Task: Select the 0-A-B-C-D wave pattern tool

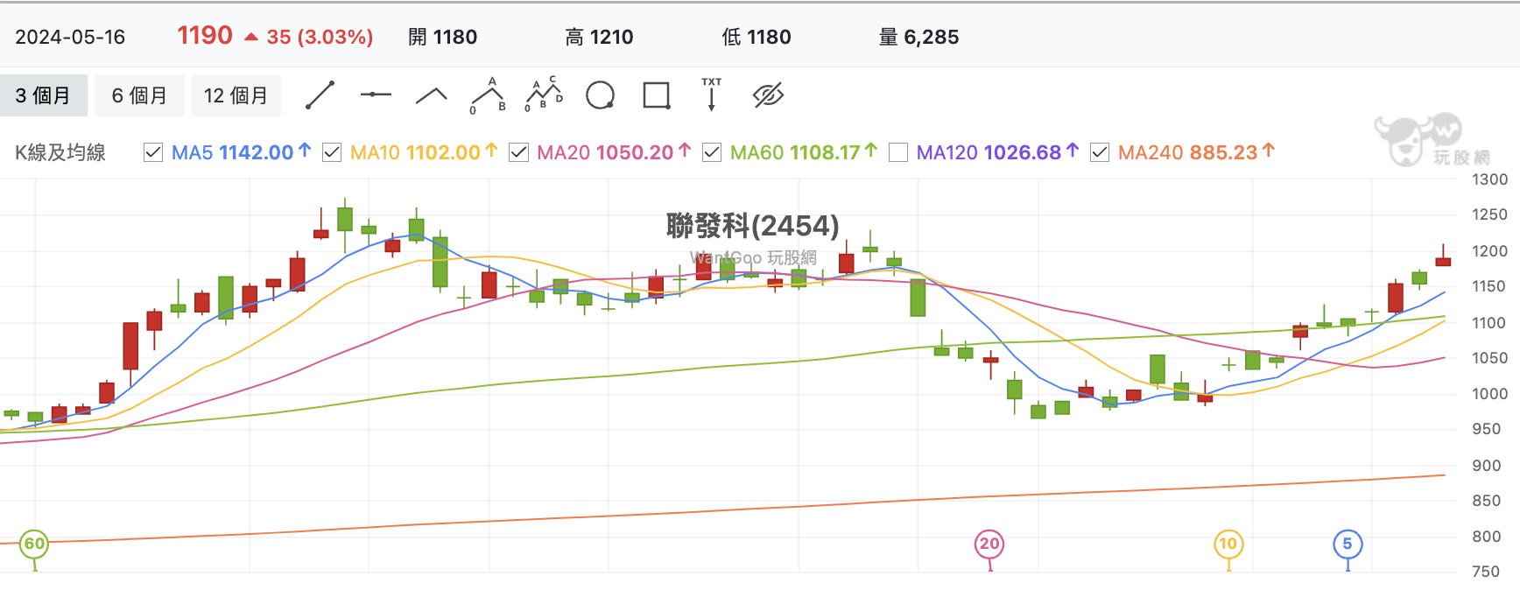Action: coord(544,95)
